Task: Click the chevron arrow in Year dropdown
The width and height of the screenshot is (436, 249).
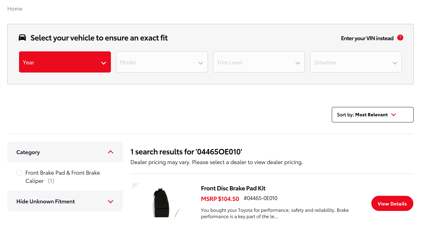Action: tap(104, 63)
